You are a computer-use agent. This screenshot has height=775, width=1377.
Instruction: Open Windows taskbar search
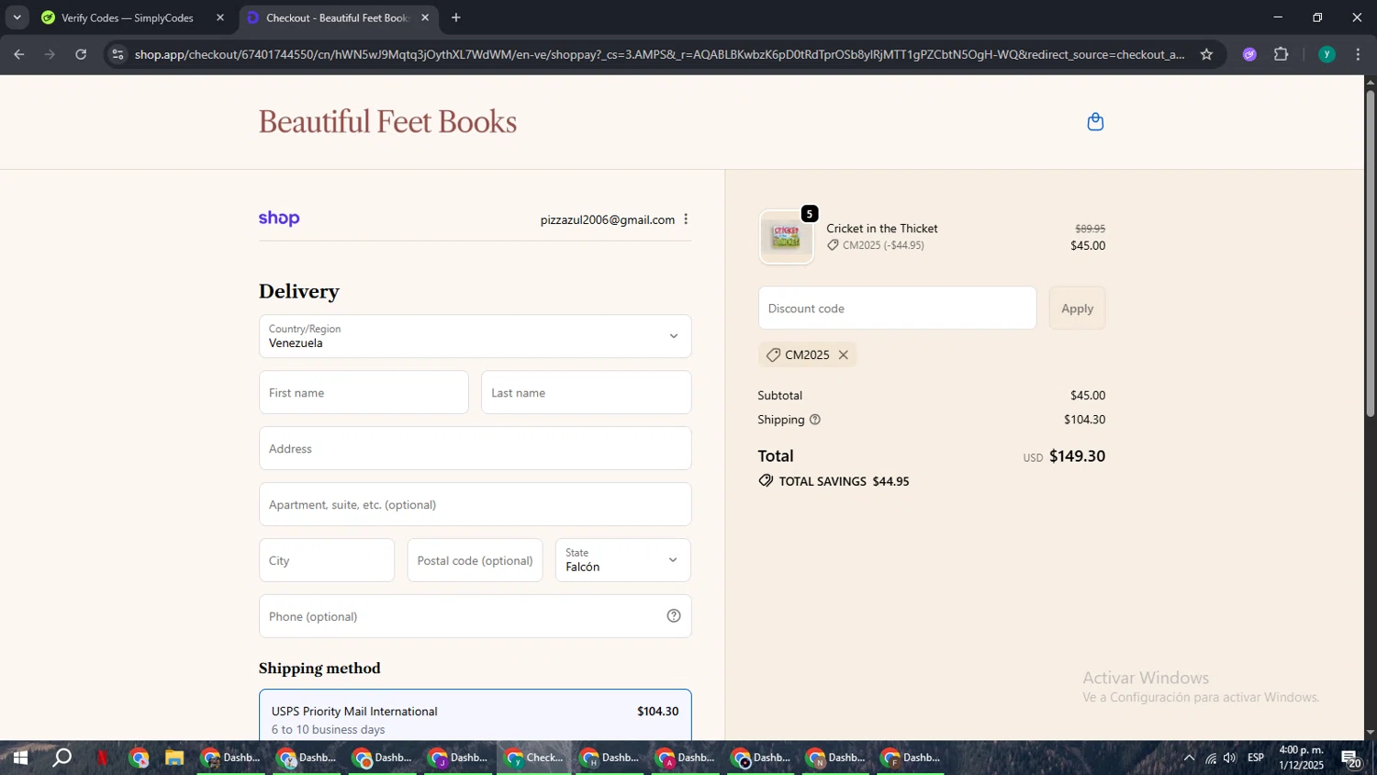(62, 758)
